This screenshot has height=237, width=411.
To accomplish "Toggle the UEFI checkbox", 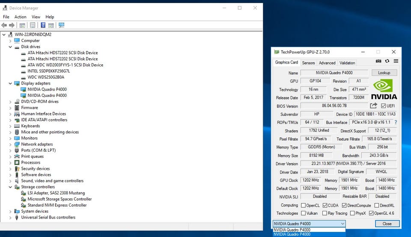I will (x=383, y=106).
